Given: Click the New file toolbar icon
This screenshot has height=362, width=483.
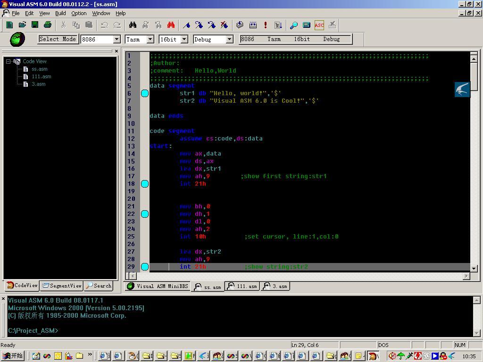Looking at the screenshot, I should coord(9,25).
